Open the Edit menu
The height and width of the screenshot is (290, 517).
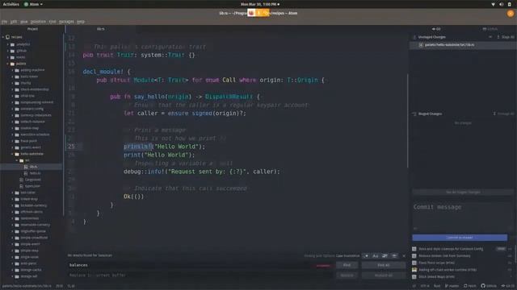coord(14,22)
